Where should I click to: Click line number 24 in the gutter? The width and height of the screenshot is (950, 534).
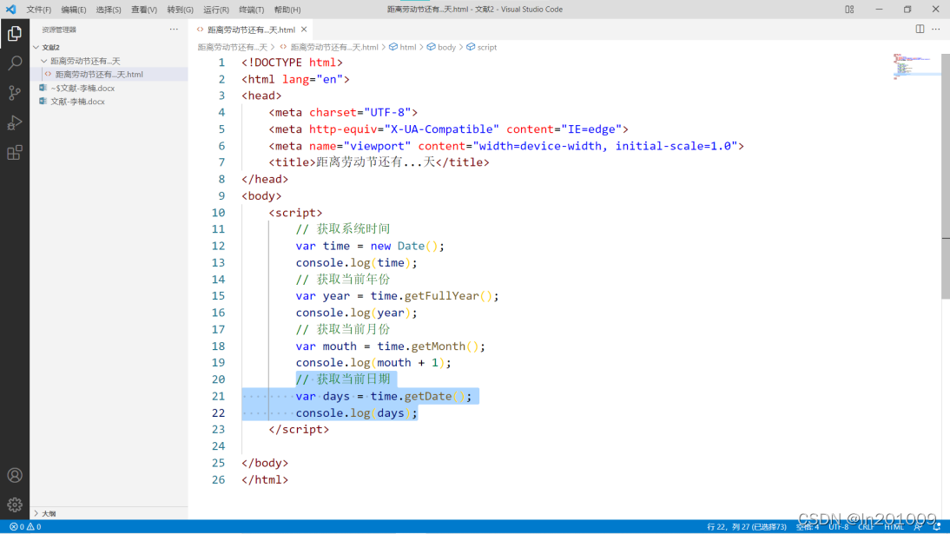coord(218,446)
